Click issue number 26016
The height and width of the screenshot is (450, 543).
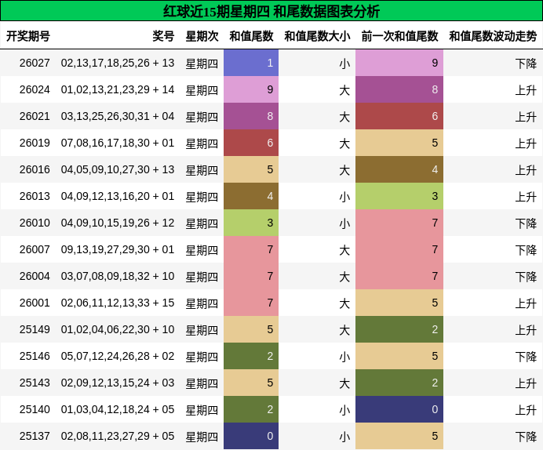(x=35, y=169)
